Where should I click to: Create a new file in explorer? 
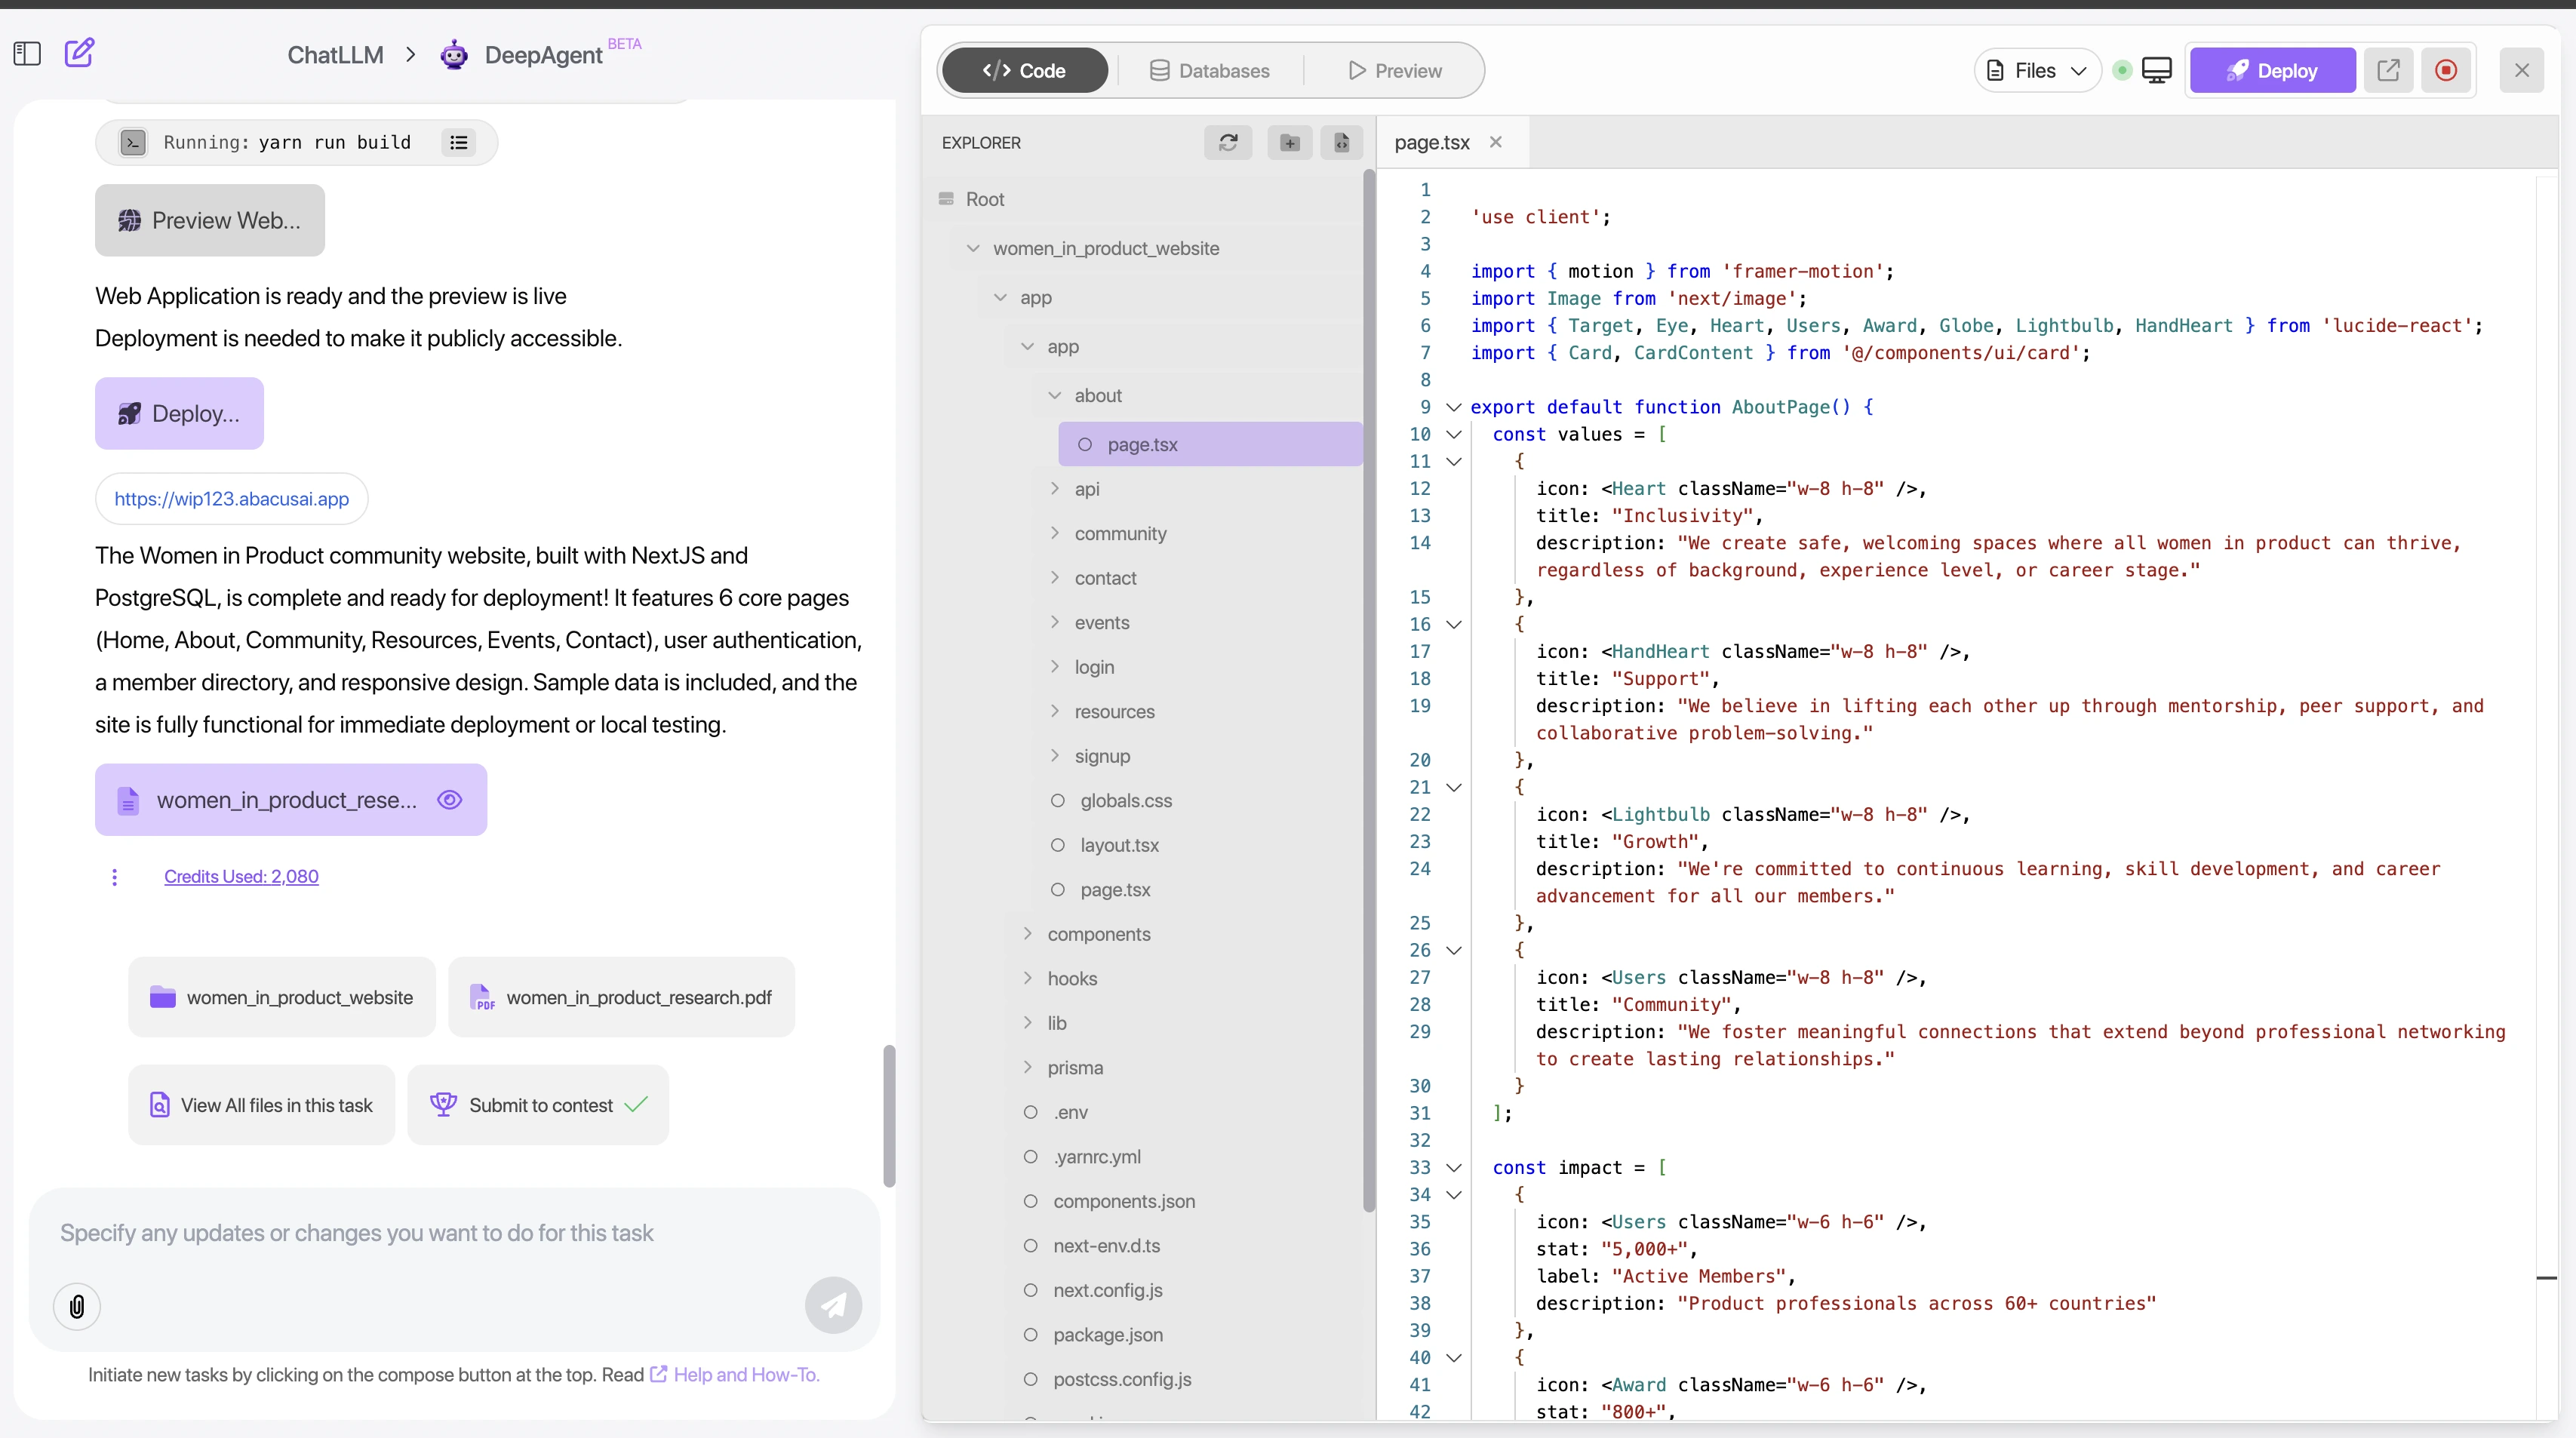point(1341,143)
